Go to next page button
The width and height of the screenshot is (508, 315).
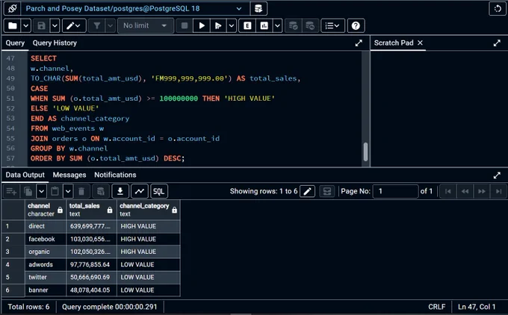tap(482, 191)
